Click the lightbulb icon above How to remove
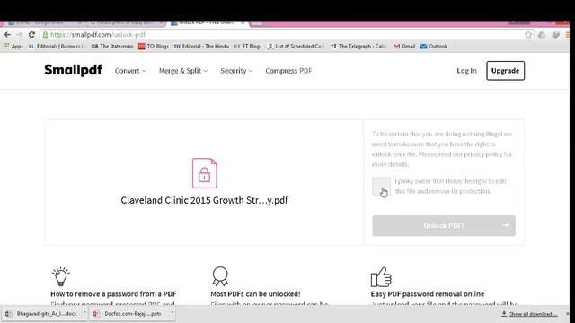575x323 pixels. [x=60, y=276]
